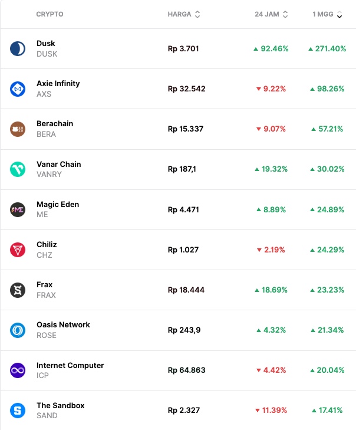Click the Internet Computer infinity icon

(18, 370)
